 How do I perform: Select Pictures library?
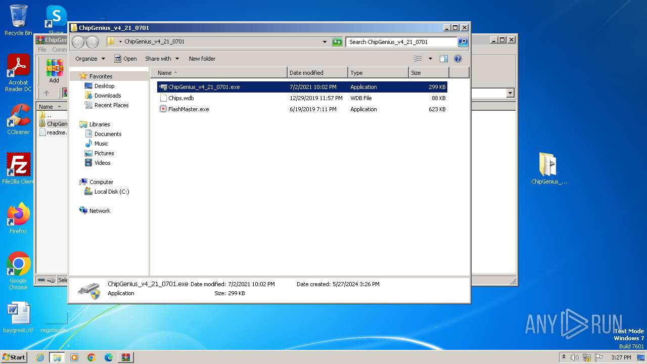[99, 153]
